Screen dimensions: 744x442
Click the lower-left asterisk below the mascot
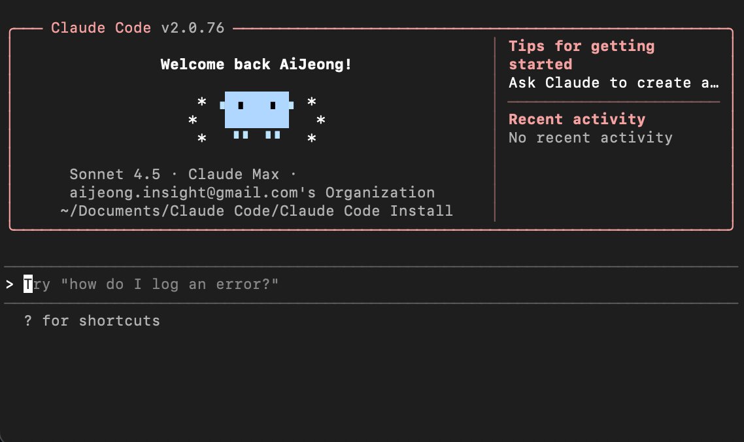pyautogui.click(x=202, y=139)
